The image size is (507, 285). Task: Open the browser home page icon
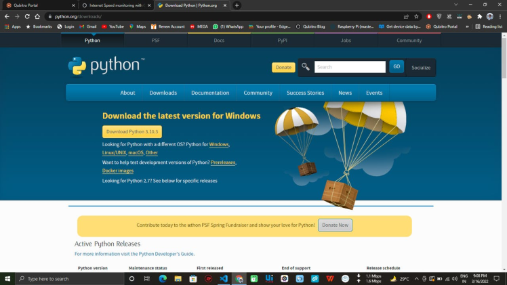pyautogui.click(x=37, y=16)
